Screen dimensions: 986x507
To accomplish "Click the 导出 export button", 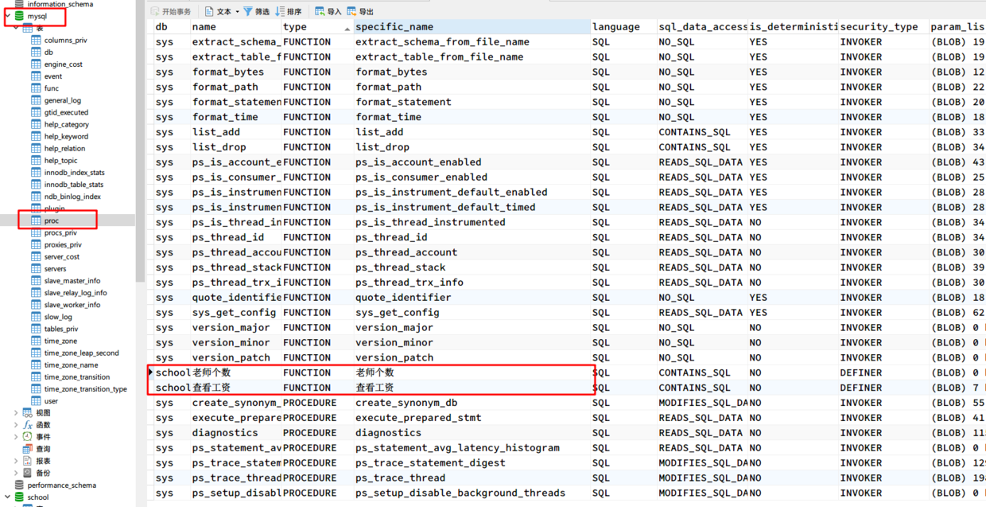I will click(360, 11).
